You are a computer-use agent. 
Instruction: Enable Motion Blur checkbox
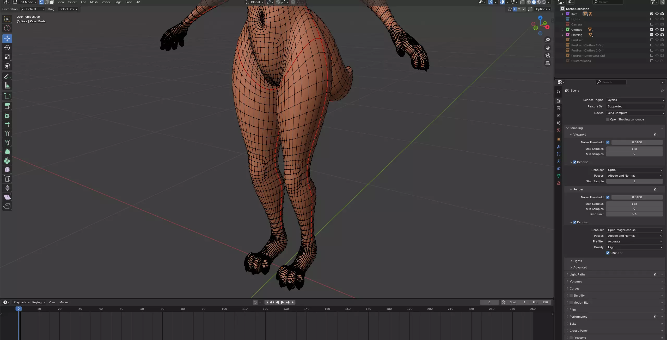tap(571, 303)
